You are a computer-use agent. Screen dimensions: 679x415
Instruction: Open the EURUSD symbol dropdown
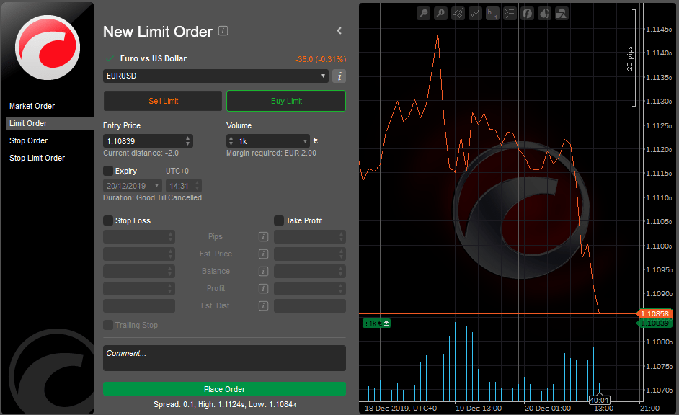pyautogui.click(x=216, y=76)
